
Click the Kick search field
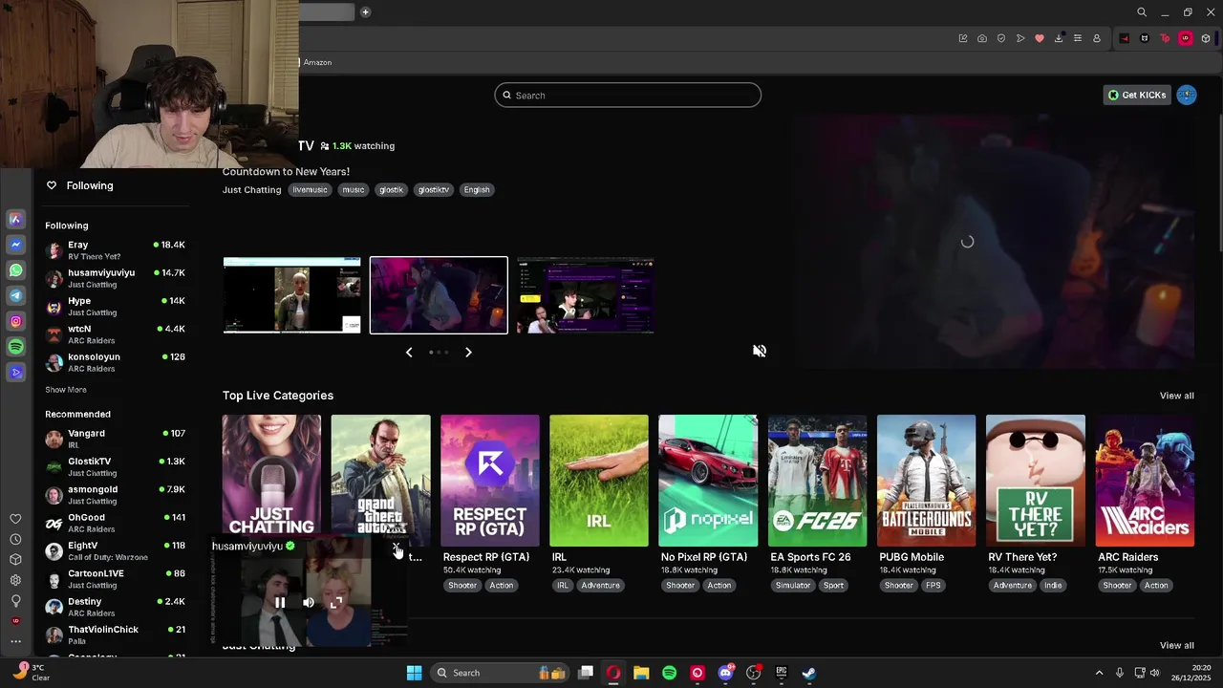628,96
